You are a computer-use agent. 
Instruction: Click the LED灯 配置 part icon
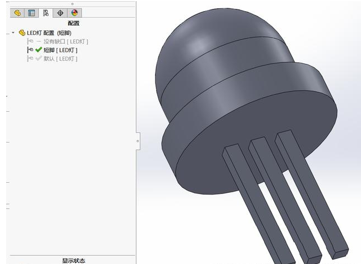click(22, 33)
